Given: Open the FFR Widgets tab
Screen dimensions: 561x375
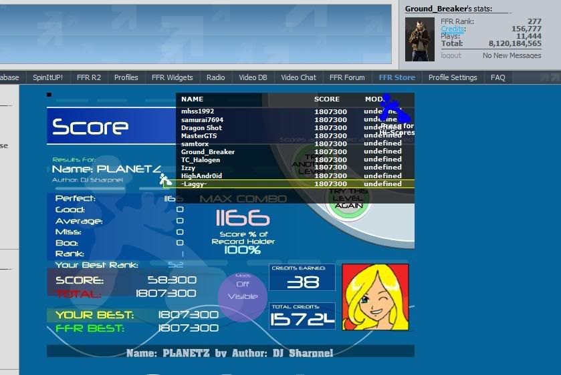Looking at the screenshot, I should [x=172, y=77].
